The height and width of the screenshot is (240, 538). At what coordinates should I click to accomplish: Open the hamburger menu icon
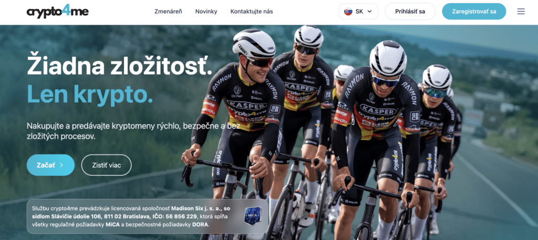pos(521,12)
